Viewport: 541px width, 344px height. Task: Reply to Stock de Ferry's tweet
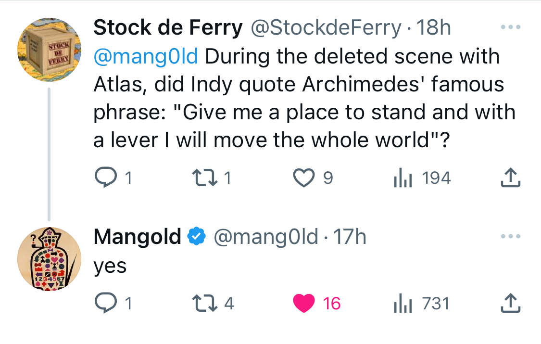point(103,178)
